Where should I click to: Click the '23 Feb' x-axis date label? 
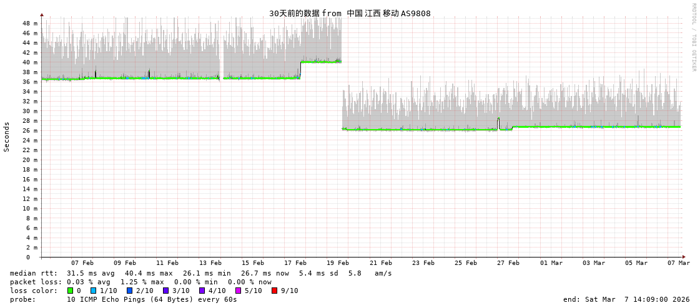(x=423, y=263)
